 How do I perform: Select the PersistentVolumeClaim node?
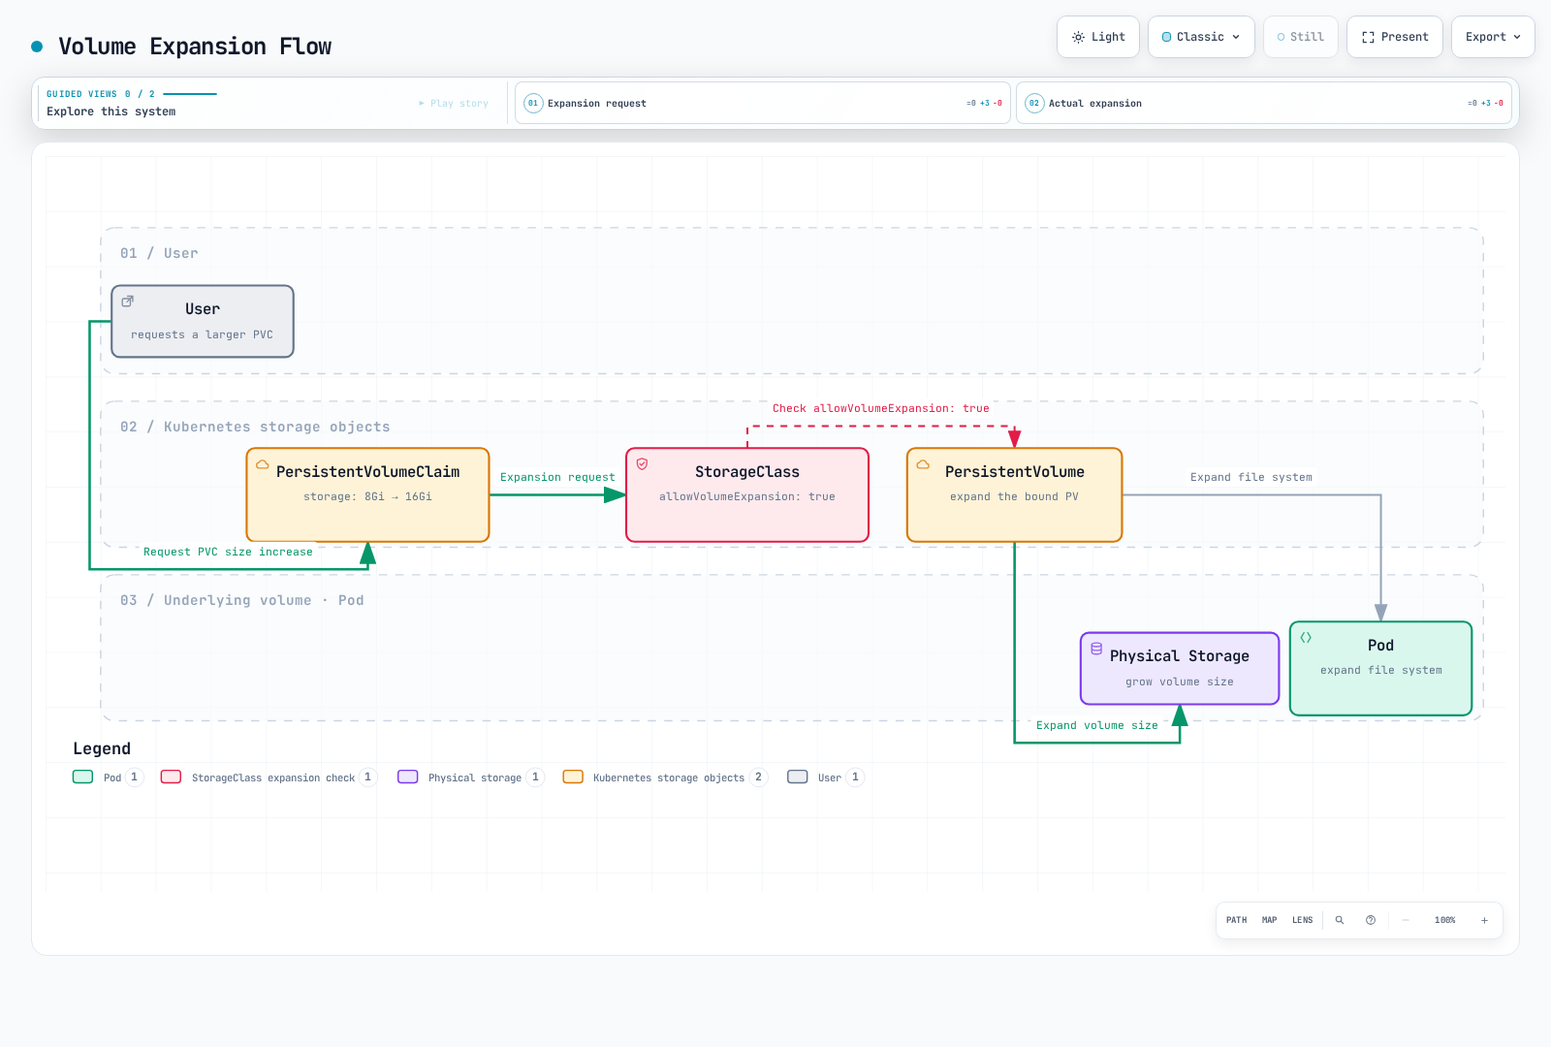(367, 494)
